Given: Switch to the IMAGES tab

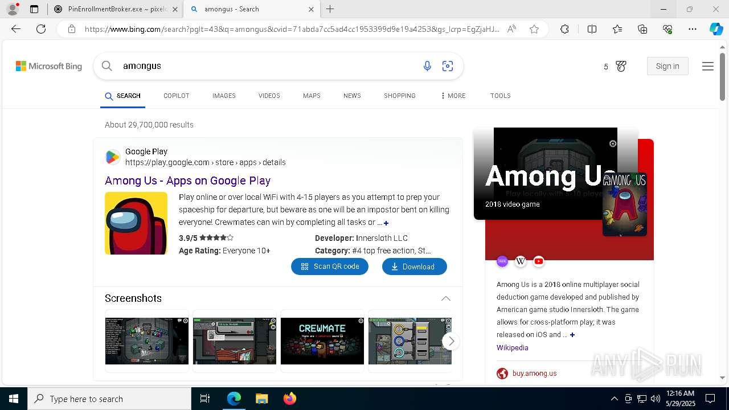Looking at the screenshot, I should coord(224,96).
